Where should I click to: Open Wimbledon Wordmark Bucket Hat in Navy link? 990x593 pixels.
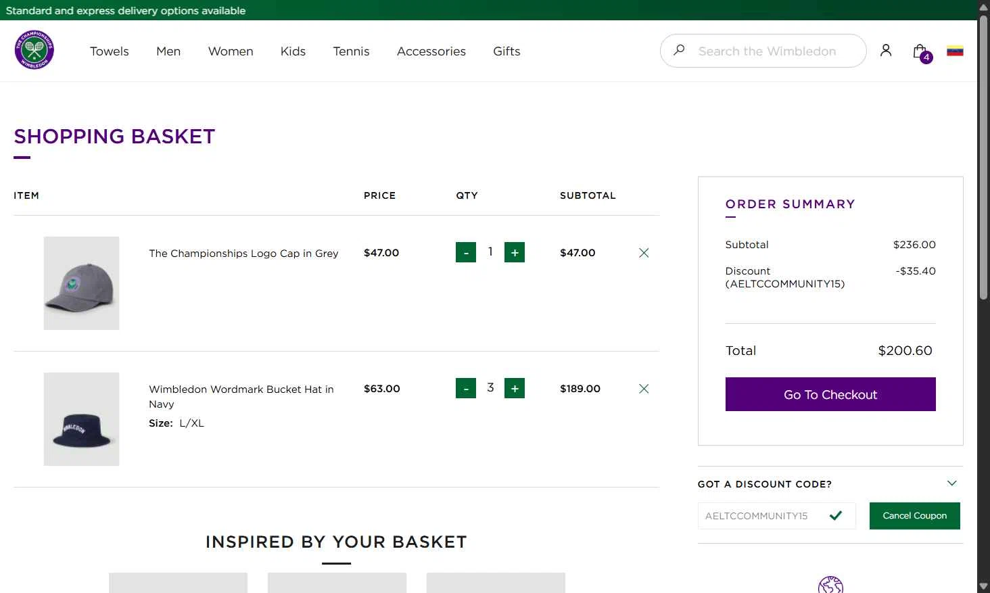pyautogui.click(x=241, y=396)
